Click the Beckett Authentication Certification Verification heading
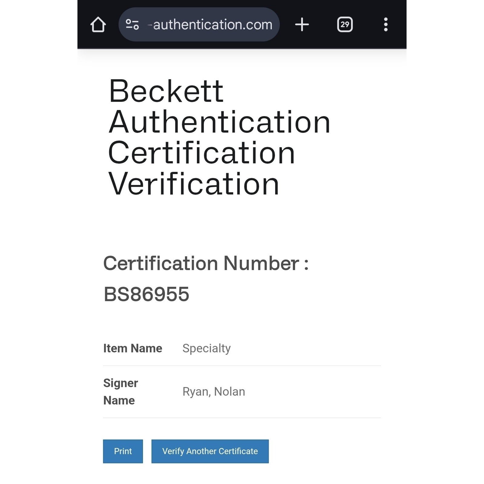 pos(219,137)
